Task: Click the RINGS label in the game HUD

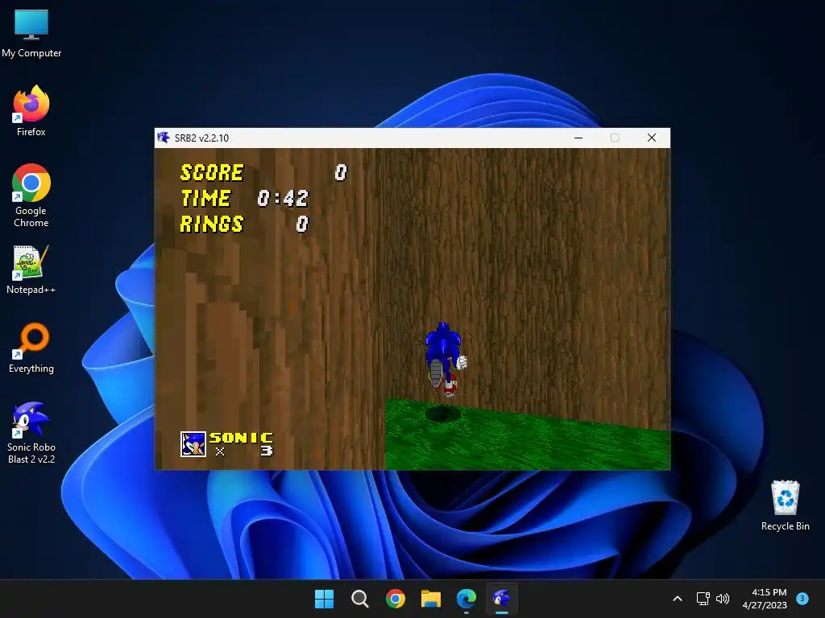Action: [212, 224]
